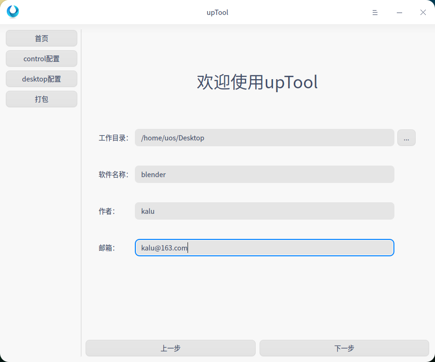Browse for working directory with ... button
This screenshot has width=435, height=362.
point(406,138)
